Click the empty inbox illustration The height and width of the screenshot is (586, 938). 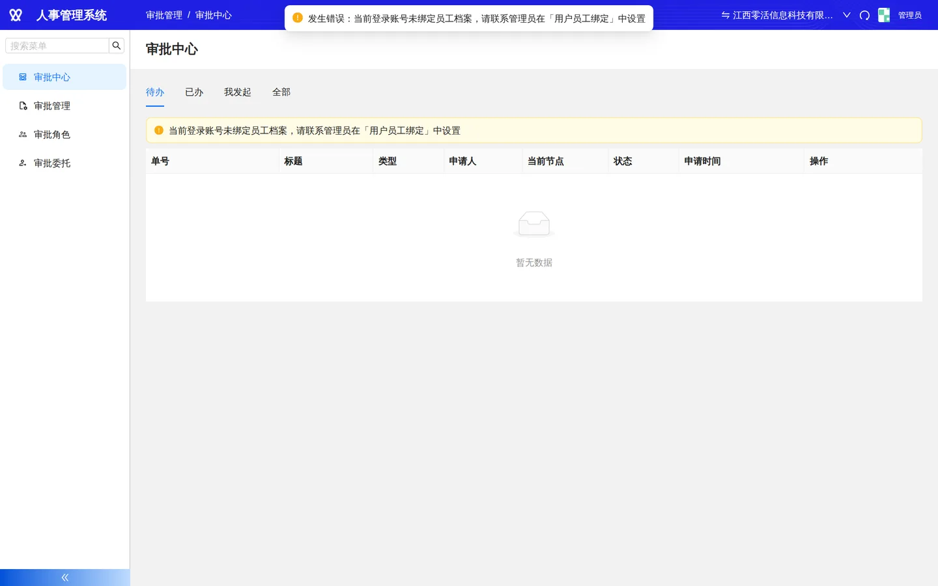(x=534, y=224)
